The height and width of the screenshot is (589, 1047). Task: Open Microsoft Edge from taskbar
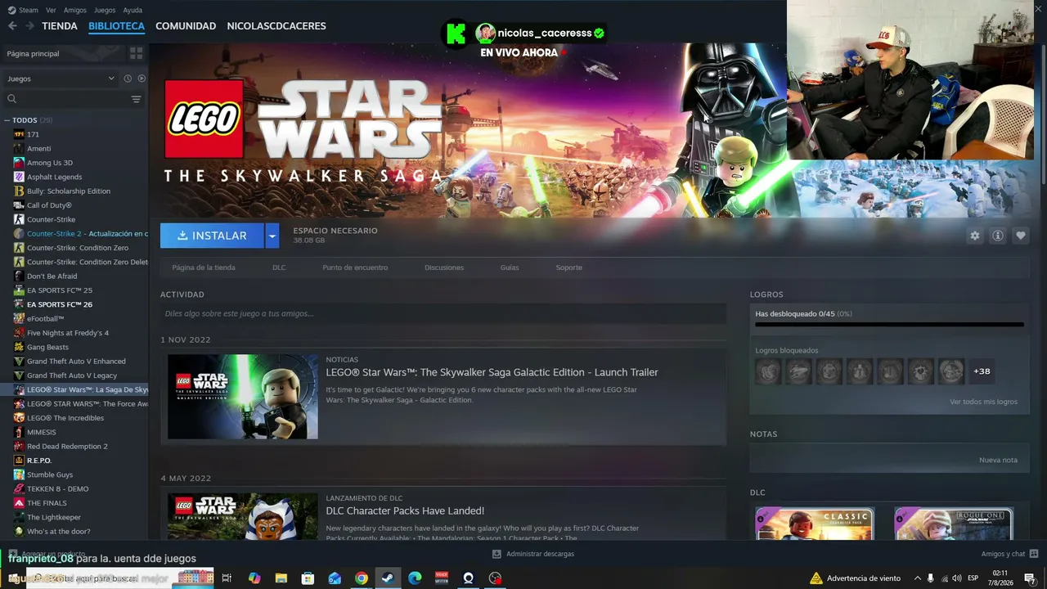point(415,578)
